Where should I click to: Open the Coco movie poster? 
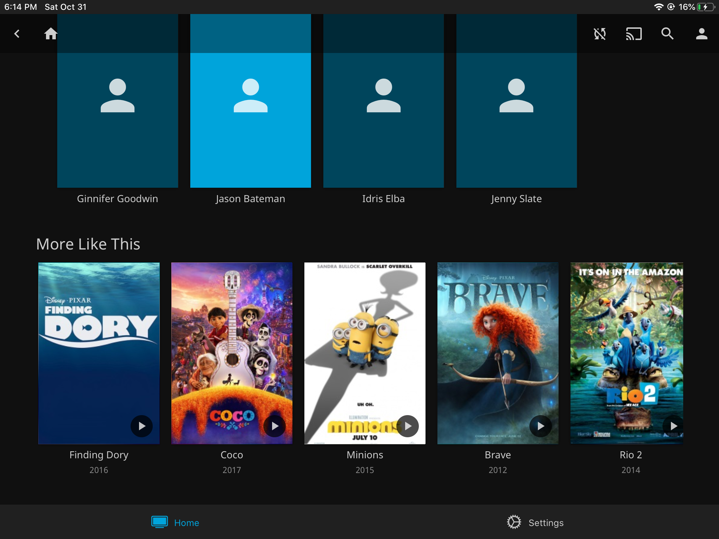[x=232, y=353]
